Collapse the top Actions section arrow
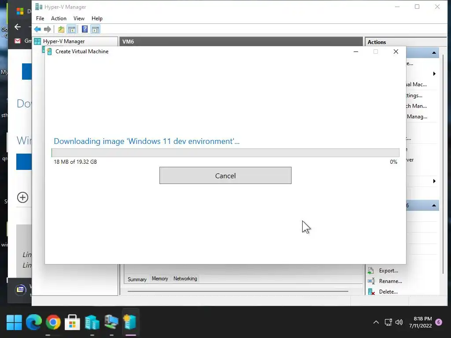 pos(434,53)
